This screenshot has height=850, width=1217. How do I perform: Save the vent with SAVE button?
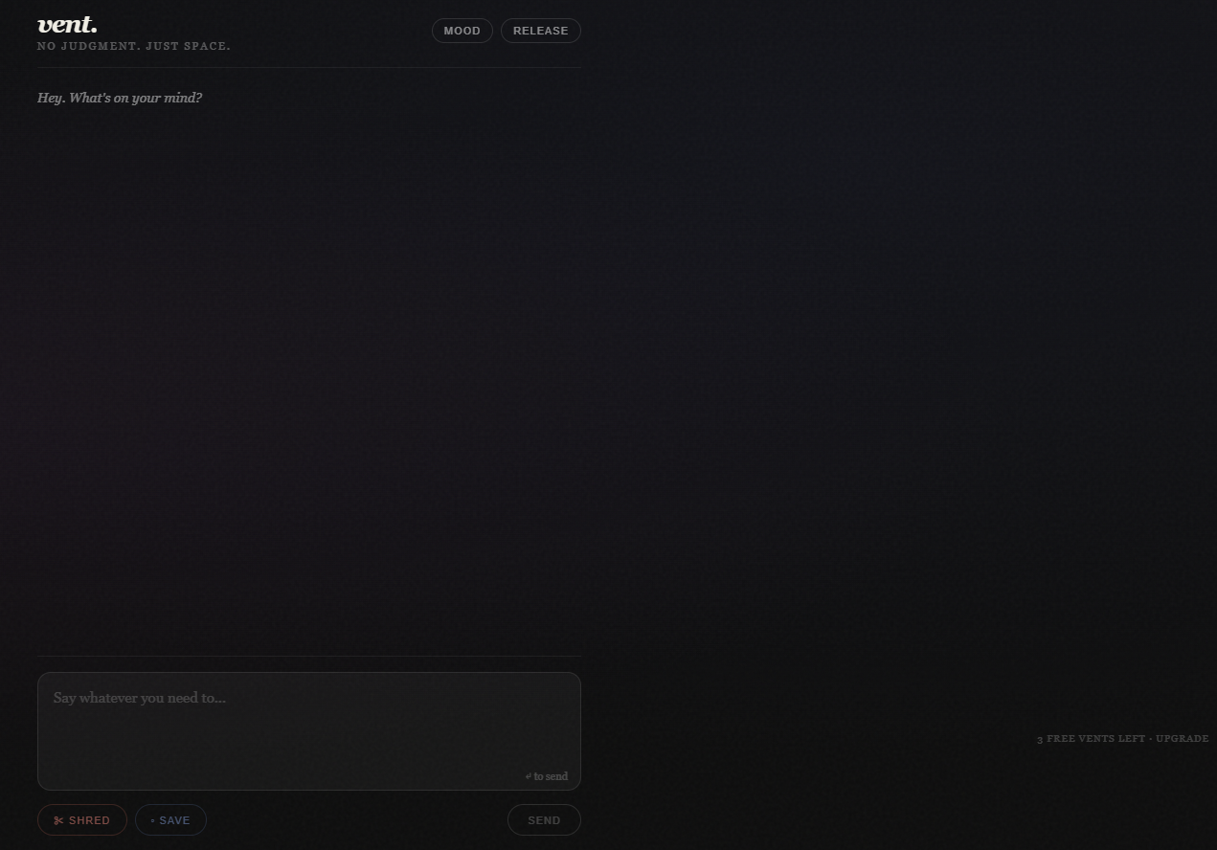(x=170, y=820)
